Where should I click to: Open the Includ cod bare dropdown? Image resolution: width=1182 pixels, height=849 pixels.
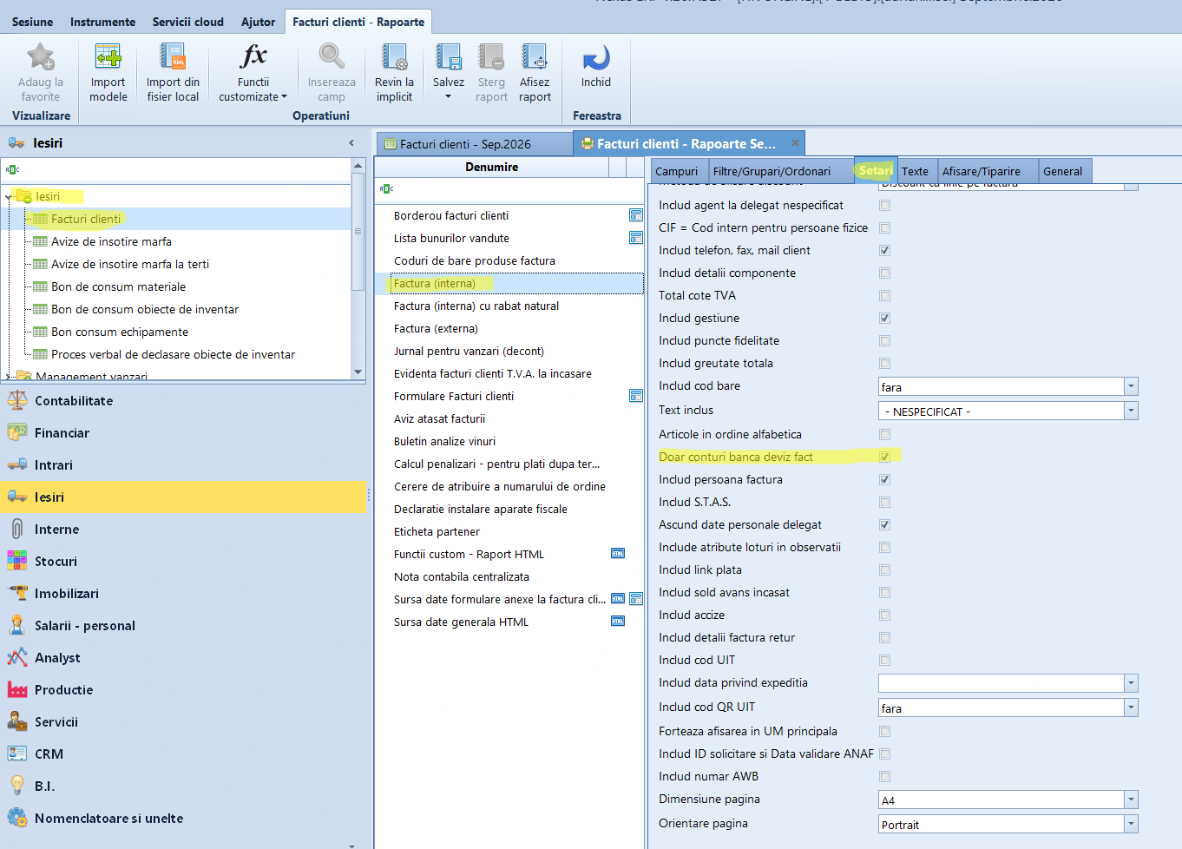pos(1131,387)
